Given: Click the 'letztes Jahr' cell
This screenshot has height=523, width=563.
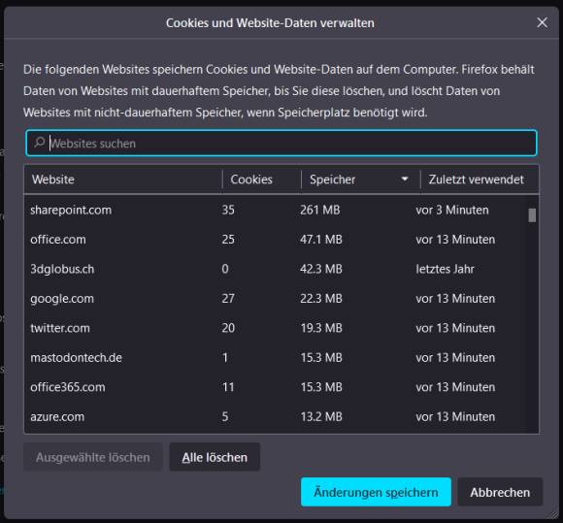Looking at the screenshot, I should [445, 269].
